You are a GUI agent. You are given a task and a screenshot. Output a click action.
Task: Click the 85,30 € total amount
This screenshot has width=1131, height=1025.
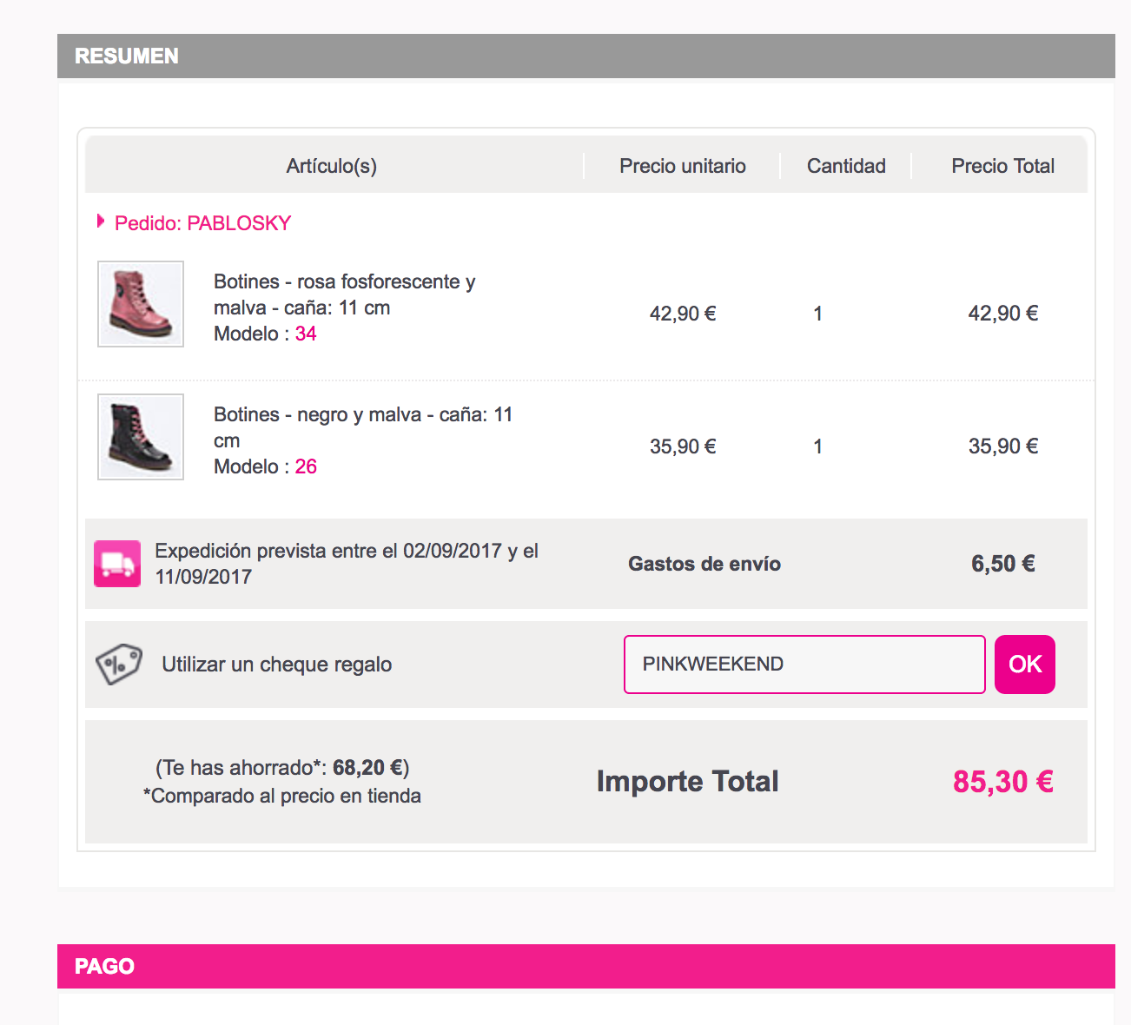point(1003,782)
